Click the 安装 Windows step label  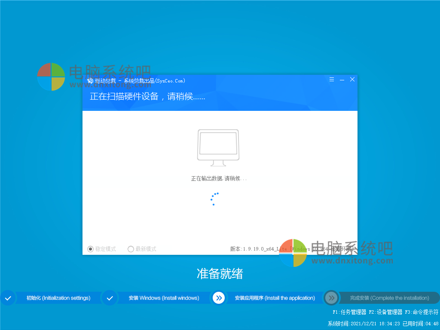[x=164, y=298]
